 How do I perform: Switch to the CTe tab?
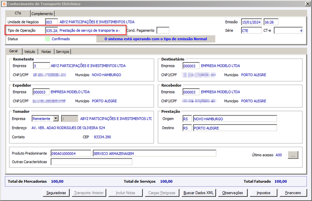(18, 13)
